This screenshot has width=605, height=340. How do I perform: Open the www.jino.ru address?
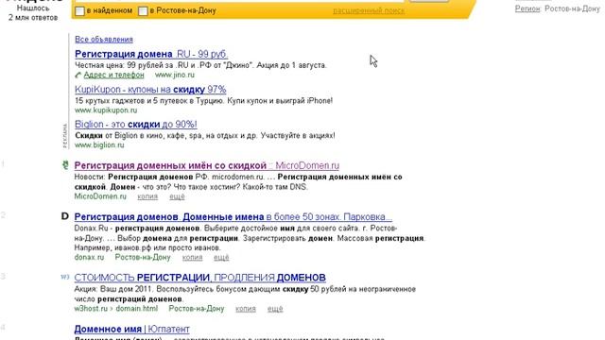(174, 75)
